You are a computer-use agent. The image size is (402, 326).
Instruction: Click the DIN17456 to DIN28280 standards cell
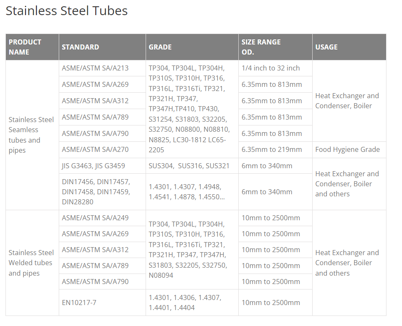coord(96,192)
